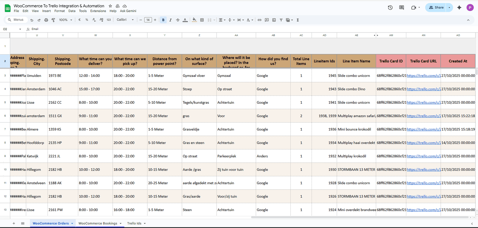Open the zoom 100% dropdown
This screenshot has height=228, width=478.
(x=65, y=20)
